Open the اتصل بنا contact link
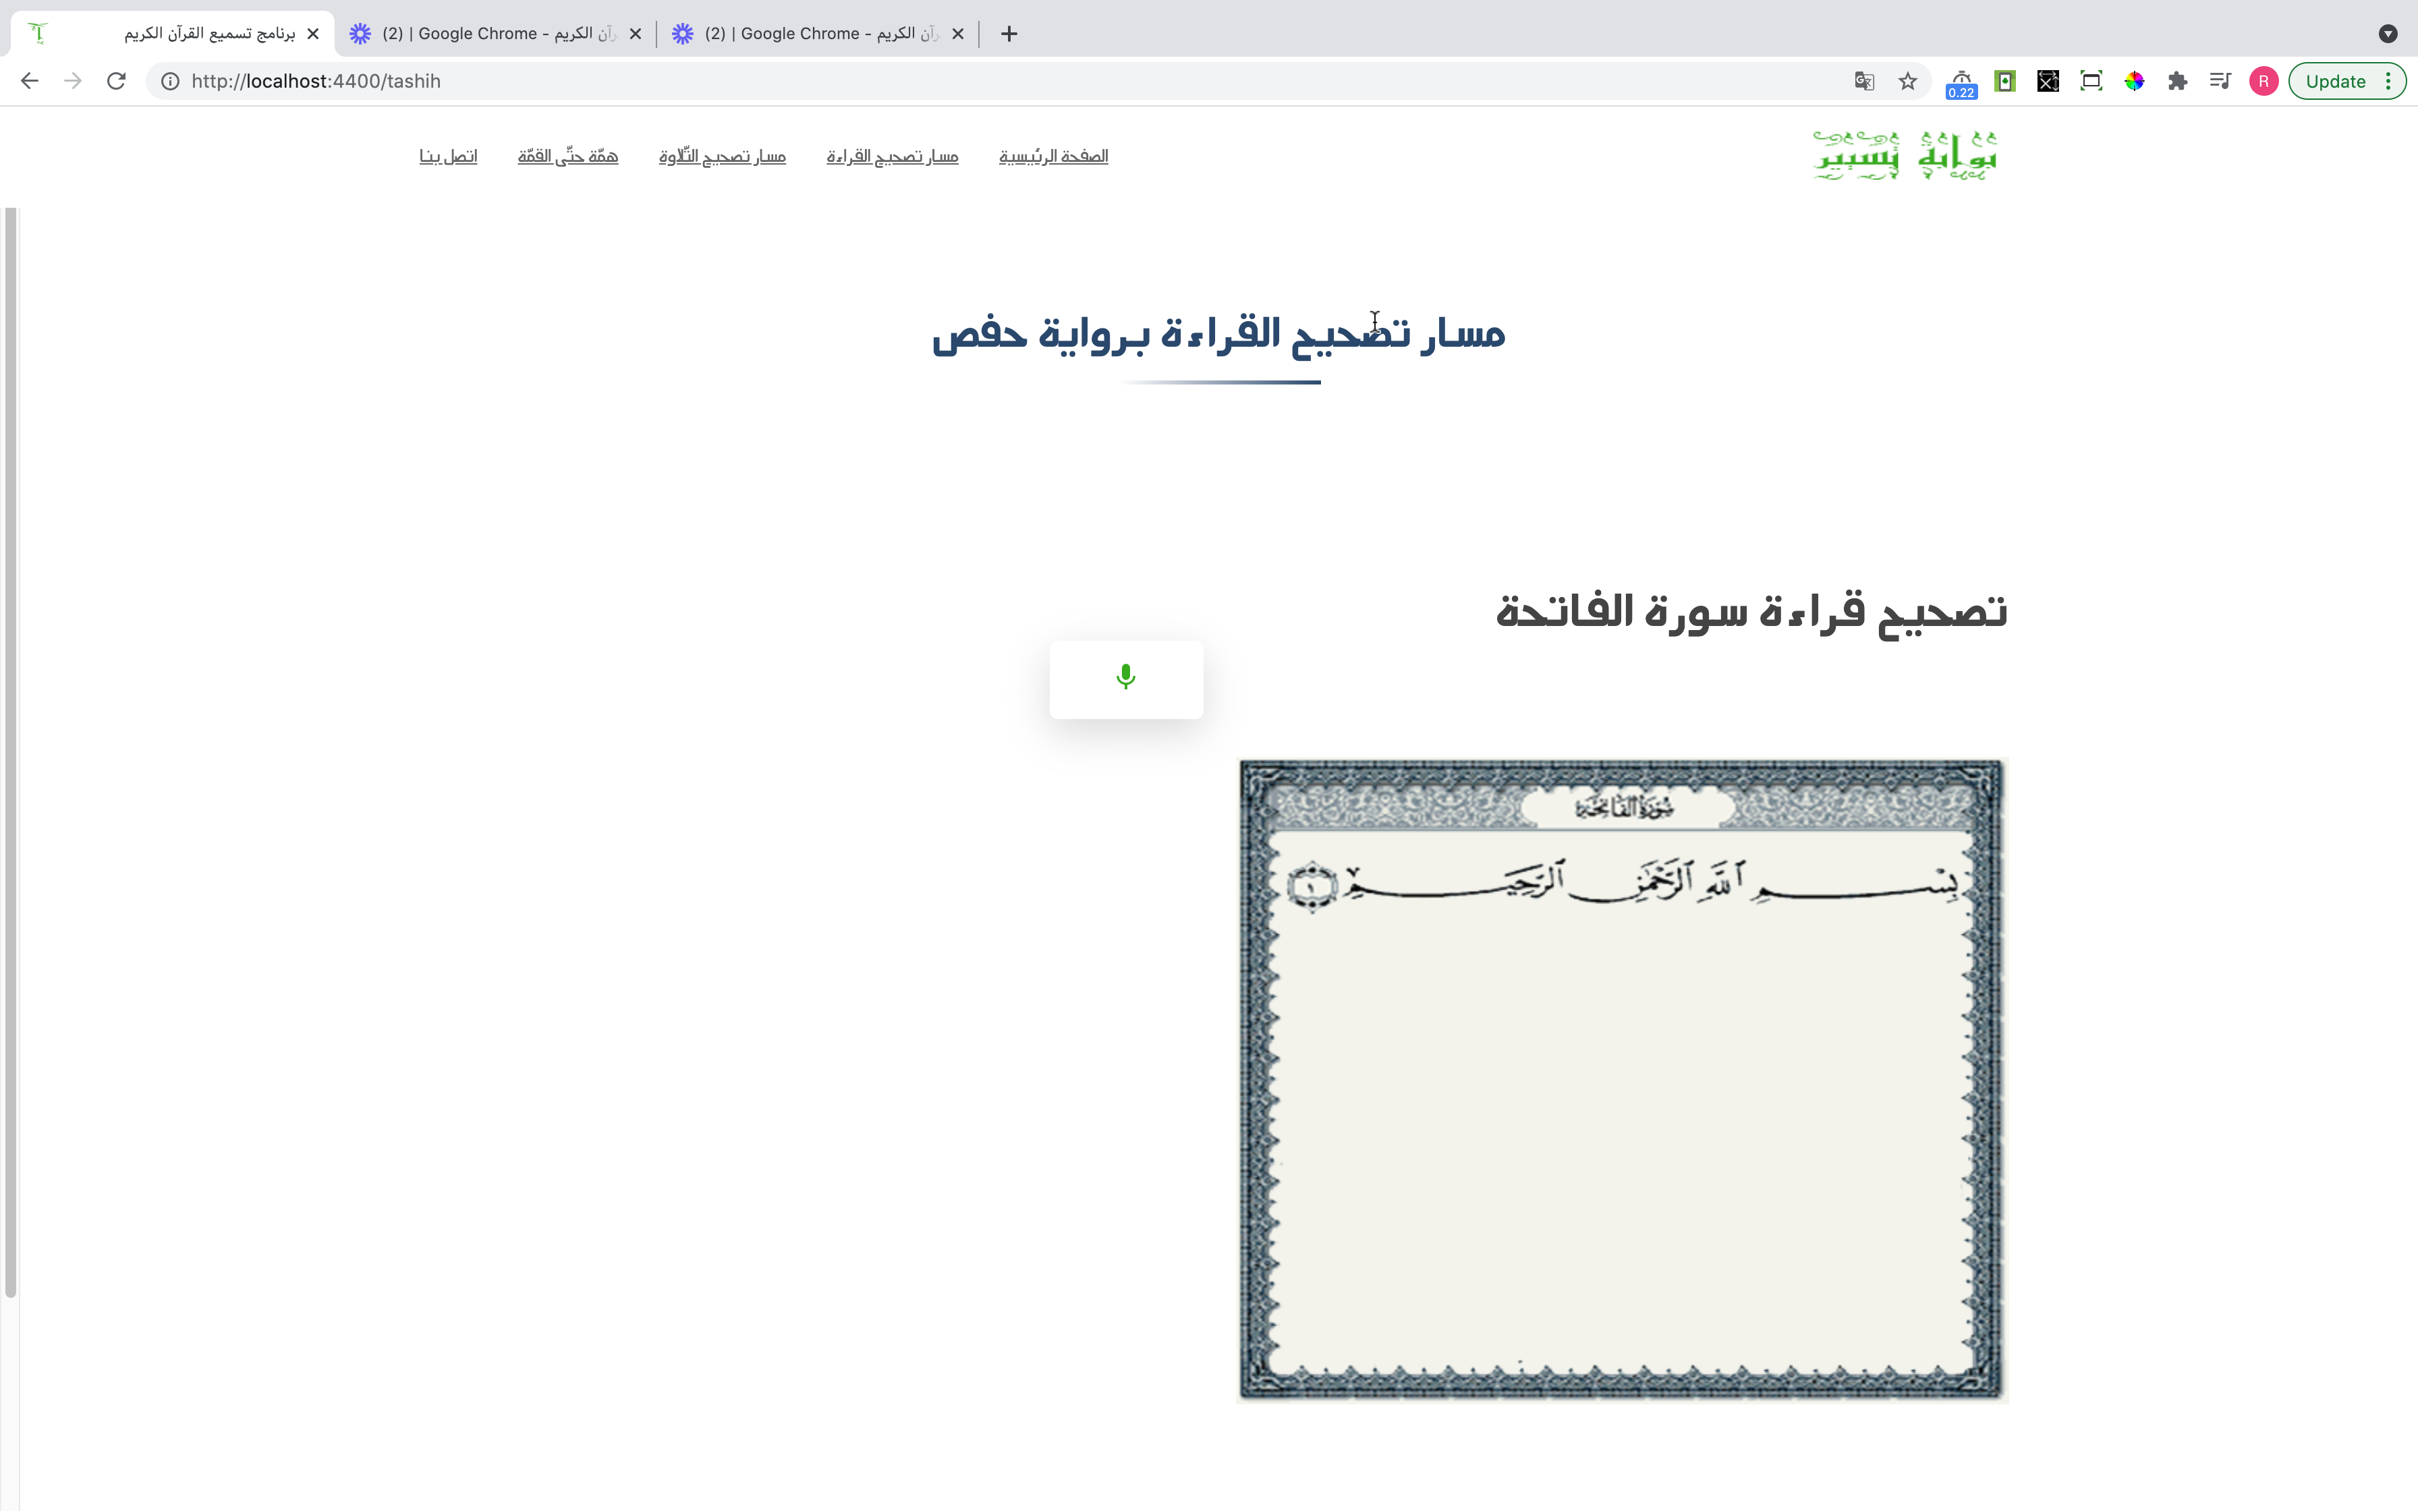The height and width of the screenshot is (1511, 2418). tap(447, 156)
